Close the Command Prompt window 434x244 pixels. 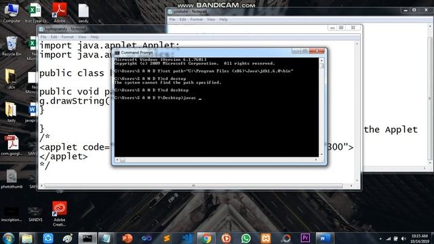[x=317, y=51]
